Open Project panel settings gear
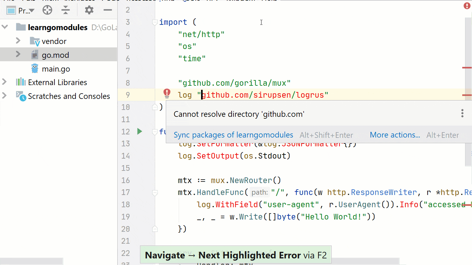The image size is (472, 265). coord(89,10)
